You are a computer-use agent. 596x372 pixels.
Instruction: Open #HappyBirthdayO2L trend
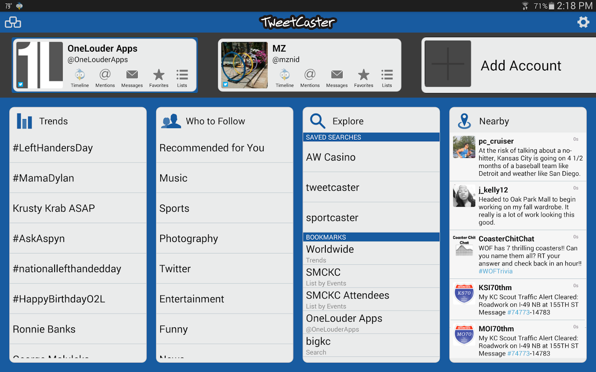(78, 299)
